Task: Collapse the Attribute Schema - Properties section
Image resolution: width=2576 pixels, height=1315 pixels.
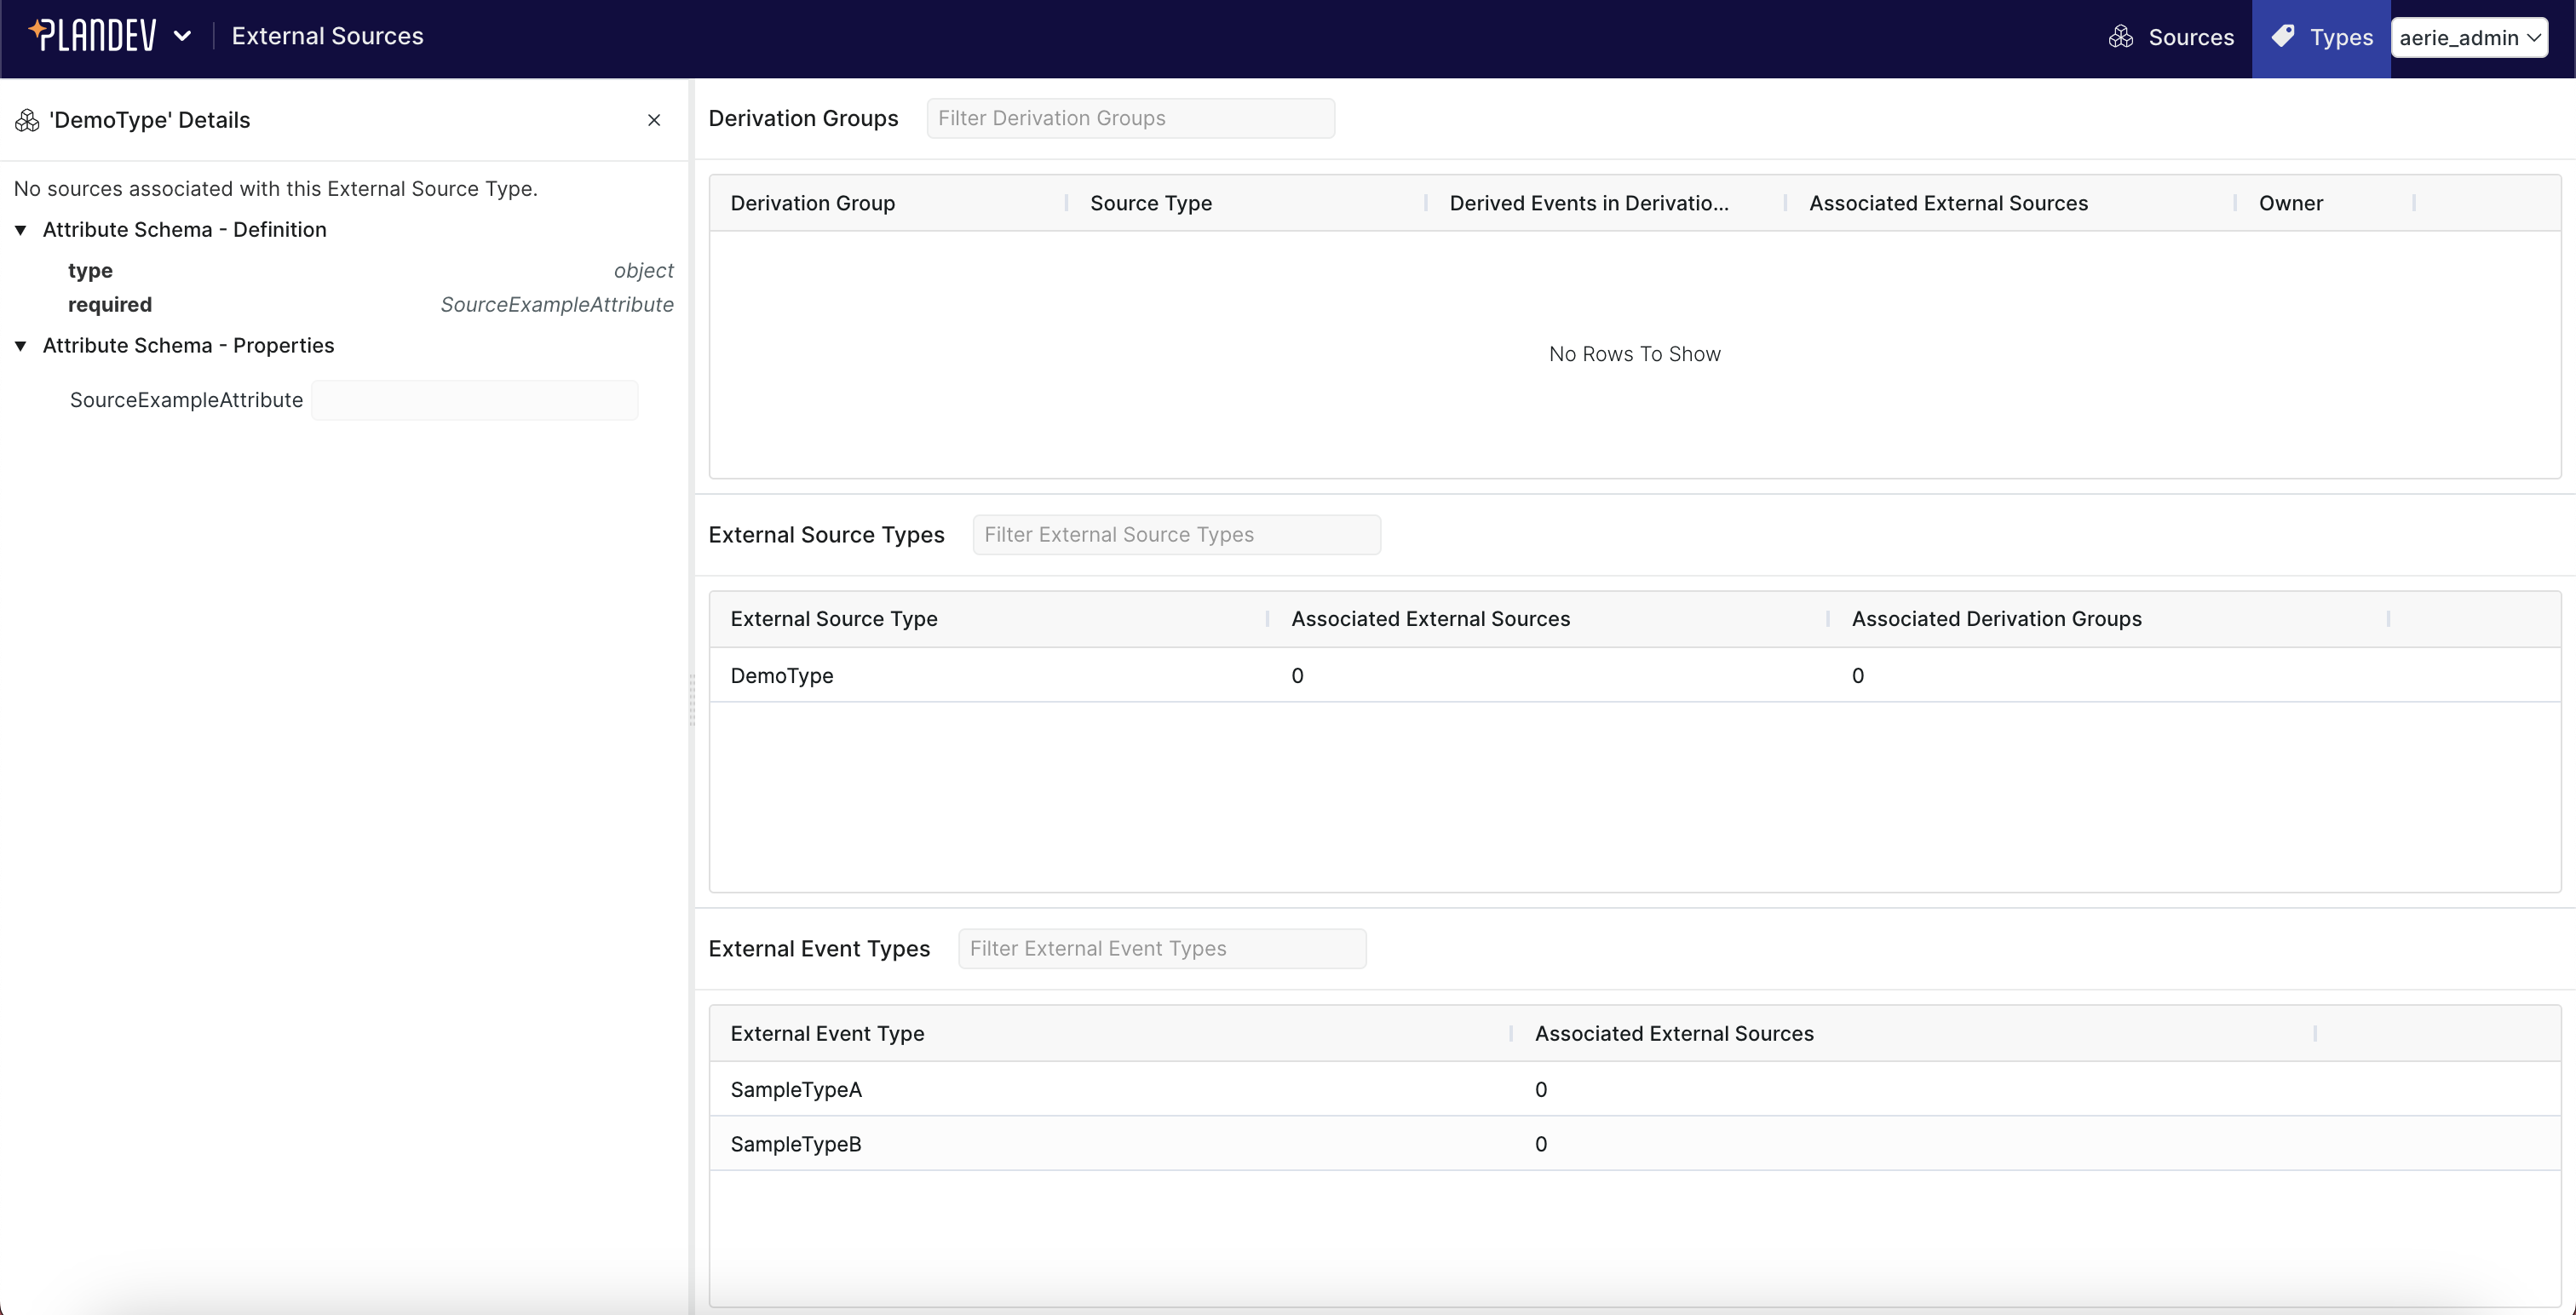Action: [x=21, y=345]
